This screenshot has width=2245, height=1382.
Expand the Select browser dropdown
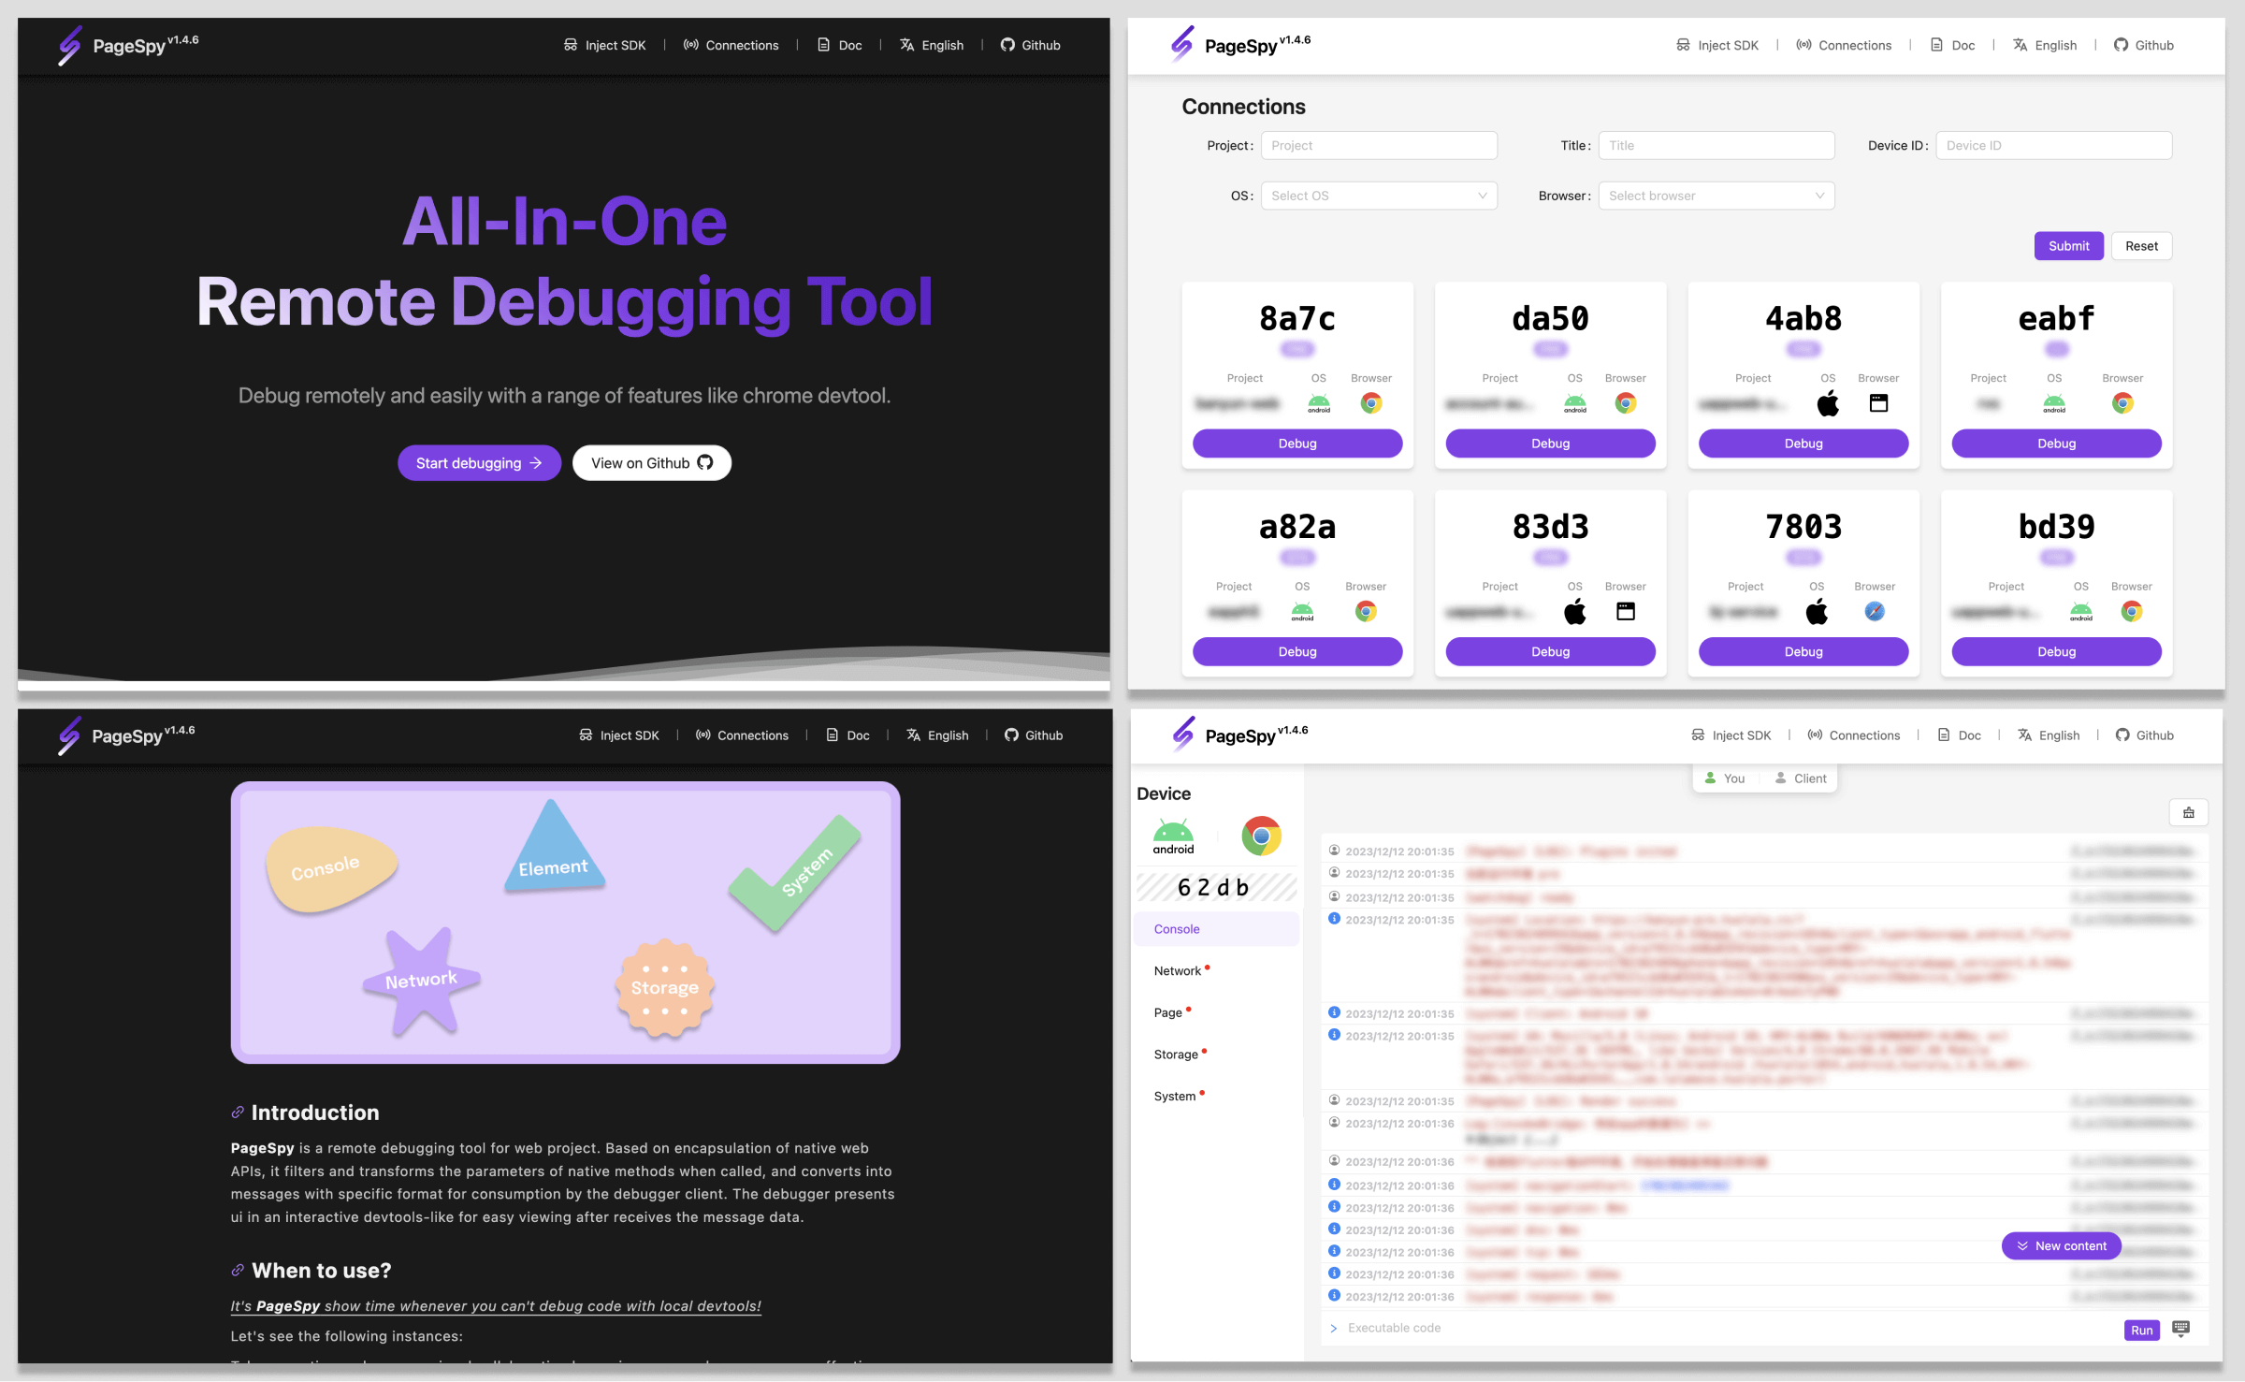(1716, 196)
